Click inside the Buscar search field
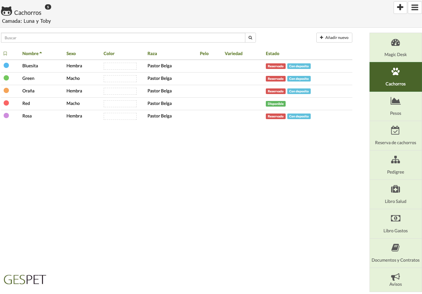This screenshot has width=422, height=294. (123, 38)
